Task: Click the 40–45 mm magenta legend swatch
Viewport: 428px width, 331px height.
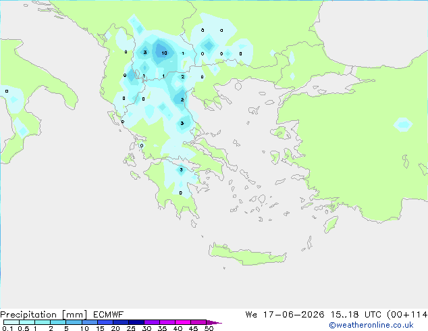Action: (183, 322)
